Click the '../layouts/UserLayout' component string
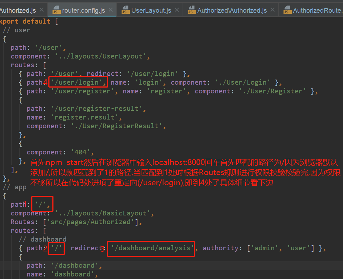The width and height of the screenshot is (343, 279). click(100, 56)
